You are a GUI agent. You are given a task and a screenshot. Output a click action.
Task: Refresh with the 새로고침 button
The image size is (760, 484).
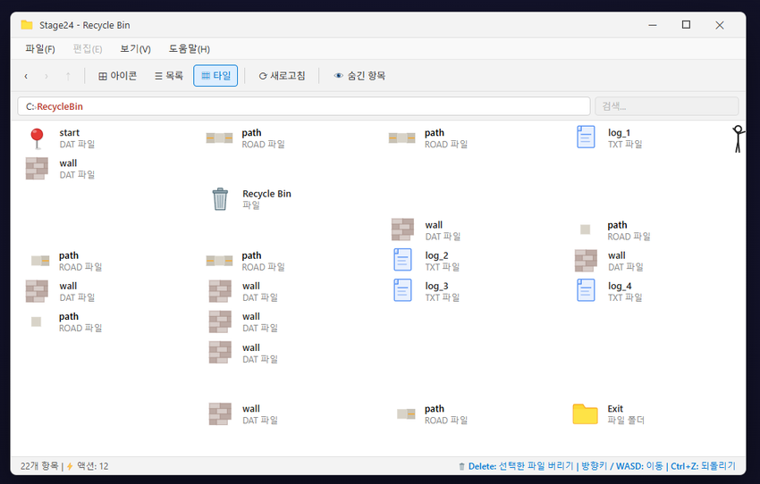click(282, 76)
